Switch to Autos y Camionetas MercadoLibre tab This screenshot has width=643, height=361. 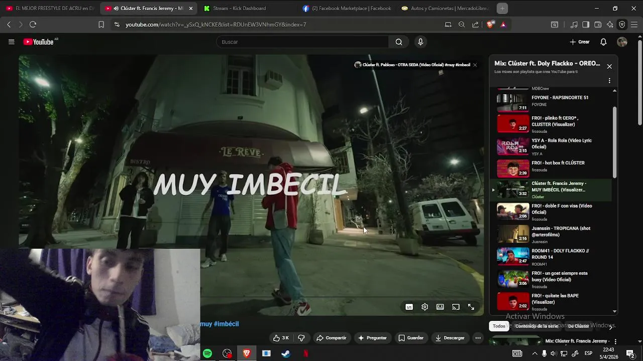click(x=445, y=8)
